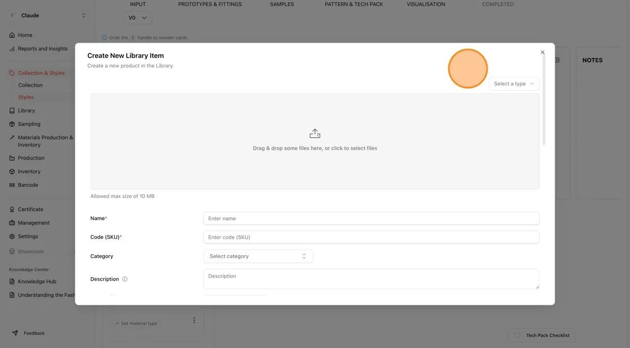630x348 pixels.
Task: Click the Barcode icon
Action: [12, 185]
